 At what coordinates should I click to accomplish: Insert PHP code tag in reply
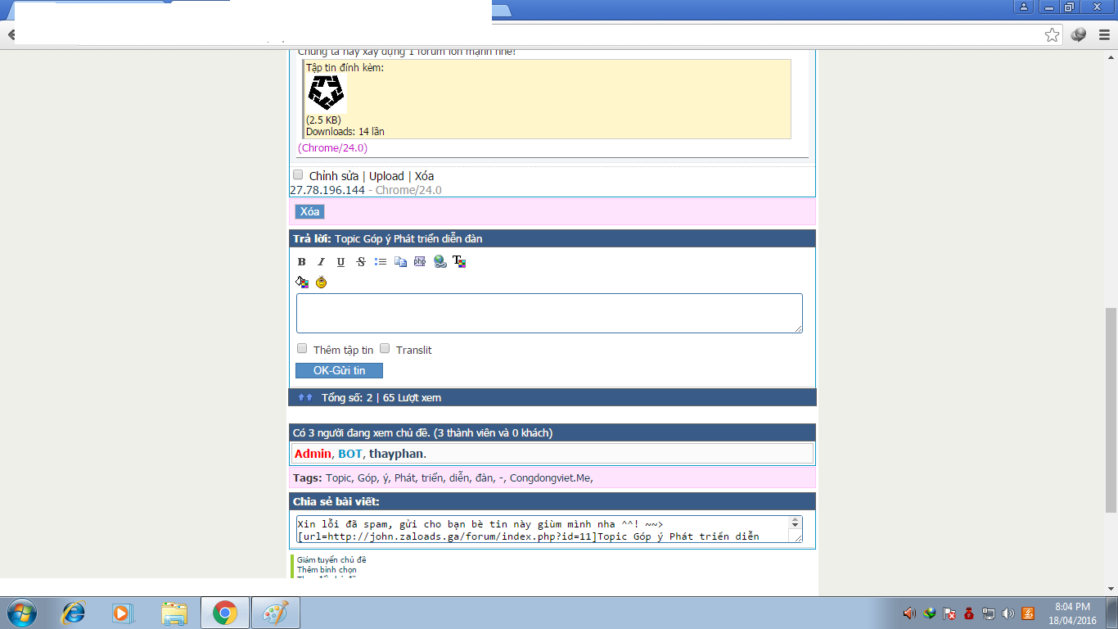pyautogui.click(x=420, y=262)
